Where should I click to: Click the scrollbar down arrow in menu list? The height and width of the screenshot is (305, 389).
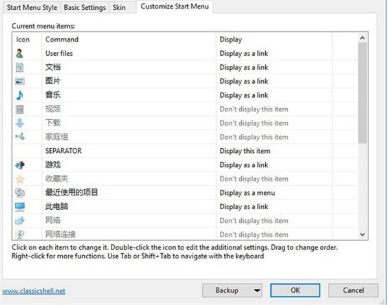pyautogui.click(x=362, y=234)
